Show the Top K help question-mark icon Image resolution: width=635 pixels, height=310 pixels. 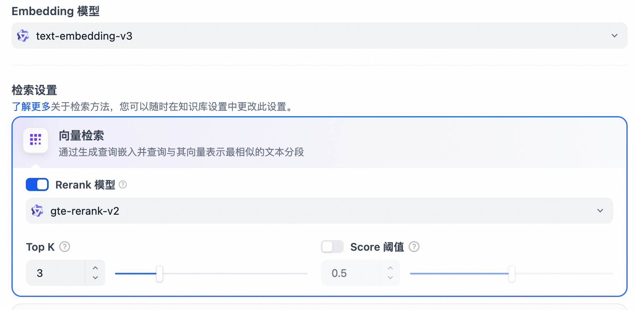(65, 247)
